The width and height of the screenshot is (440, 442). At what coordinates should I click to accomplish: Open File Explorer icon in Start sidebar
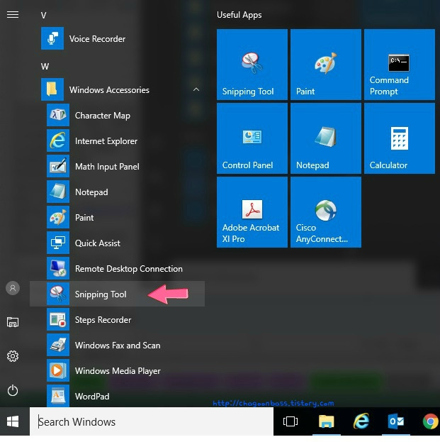[x=13, y=322]
